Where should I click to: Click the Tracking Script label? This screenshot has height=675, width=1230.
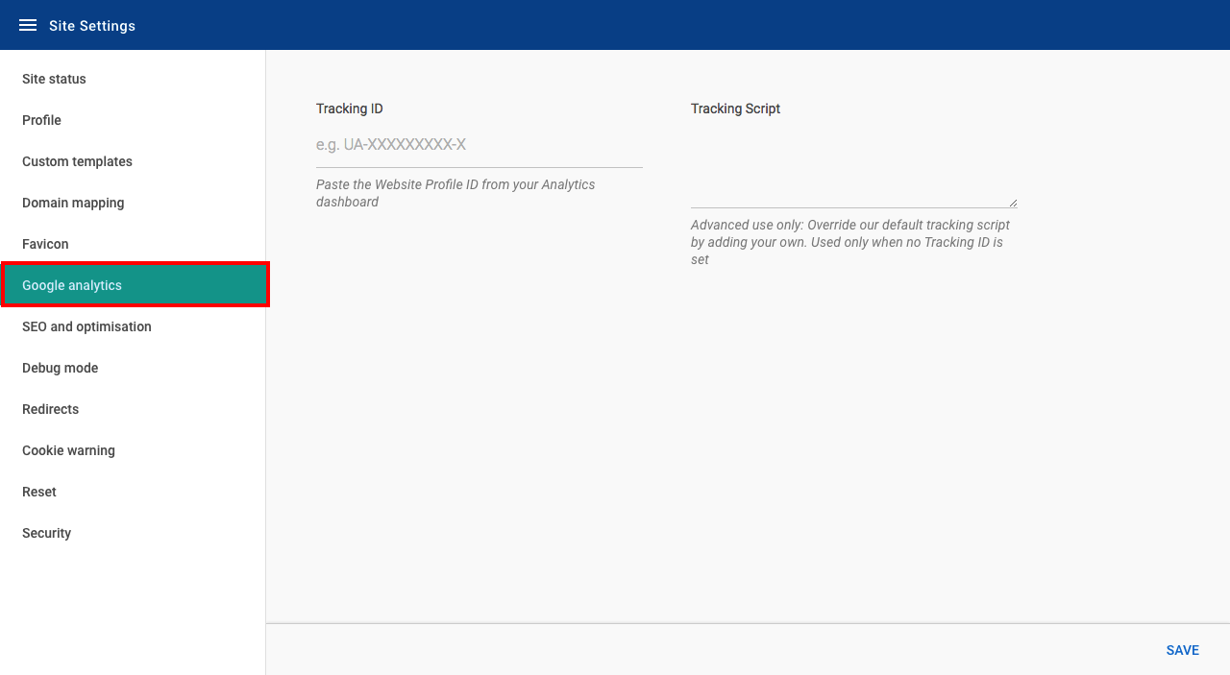[735, 108]
